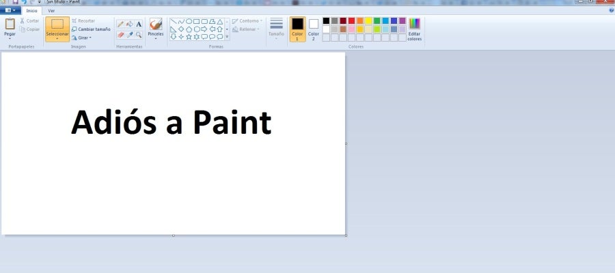Activate the Color 1 foreground button
The height and width of the screenshot is (273, 615).
tap(298, 29)
